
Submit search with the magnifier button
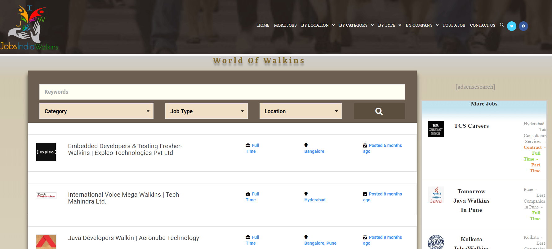(379, 111)
